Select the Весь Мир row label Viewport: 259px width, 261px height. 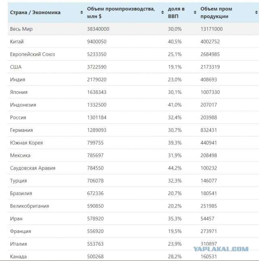coord(21,29)
